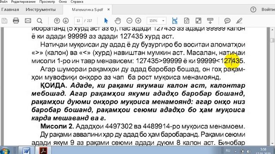This screenshot has height=154, width=275.
Task: Click the expression 127435>99999
Action: click(159, 61)
